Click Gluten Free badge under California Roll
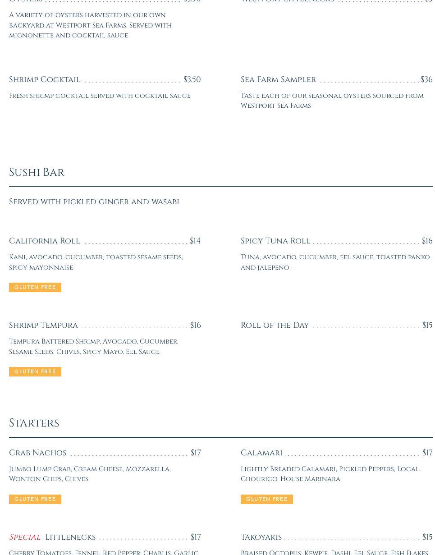The height and width of the screenshot is (555, 435). tap(35, 288)
